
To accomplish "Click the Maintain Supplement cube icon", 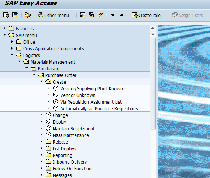I will coord(48,128).
